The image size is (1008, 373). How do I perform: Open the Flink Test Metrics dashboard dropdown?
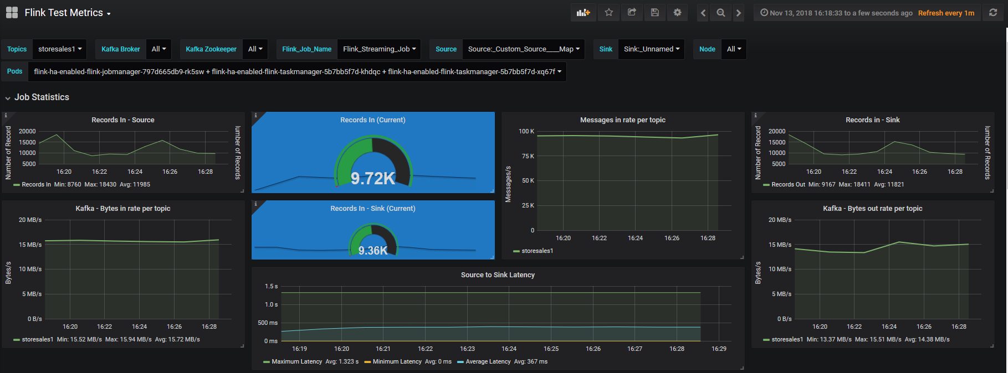pyautogui.click(x=68, y=13)
